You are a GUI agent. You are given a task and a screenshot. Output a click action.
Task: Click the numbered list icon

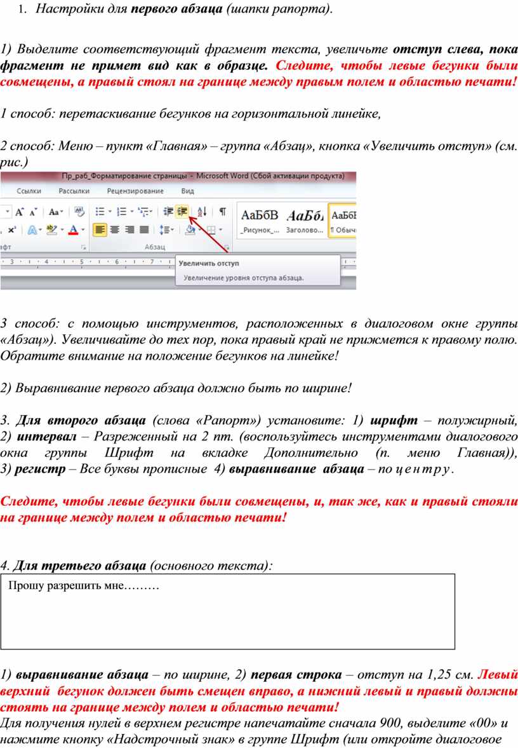tap(121, 211)
